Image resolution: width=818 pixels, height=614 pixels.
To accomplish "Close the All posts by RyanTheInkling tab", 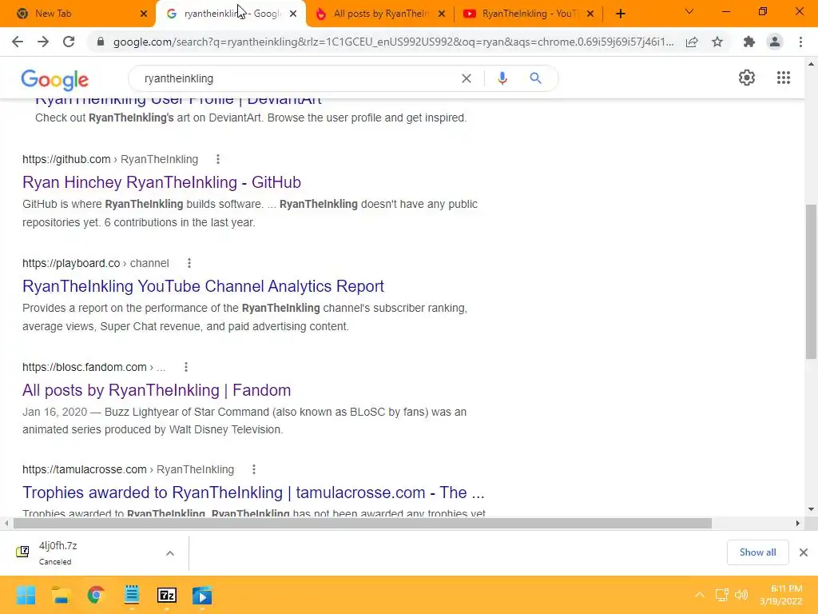I will point(441,14).
